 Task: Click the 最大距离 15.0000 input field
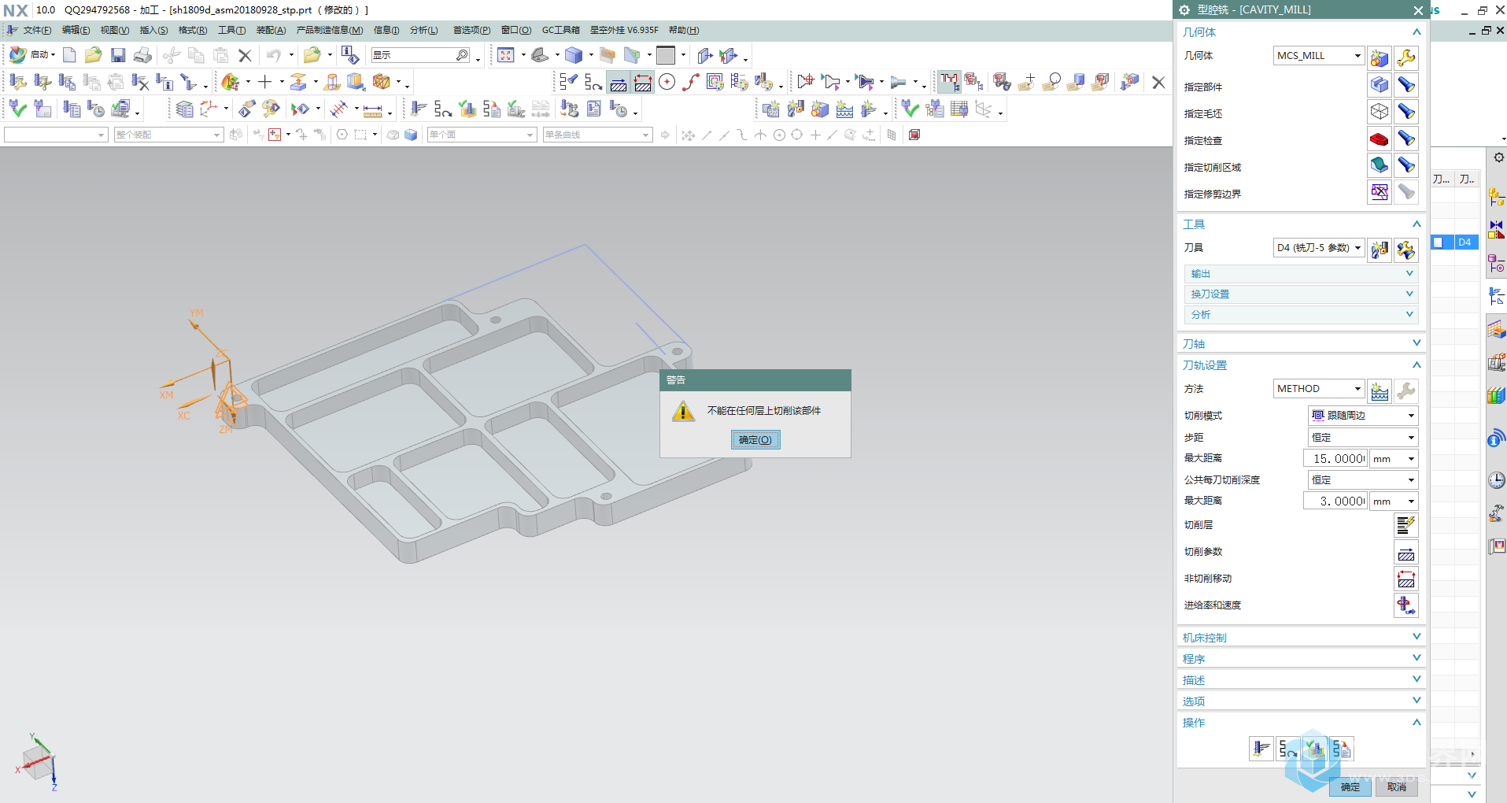(x=1335, y=458)
